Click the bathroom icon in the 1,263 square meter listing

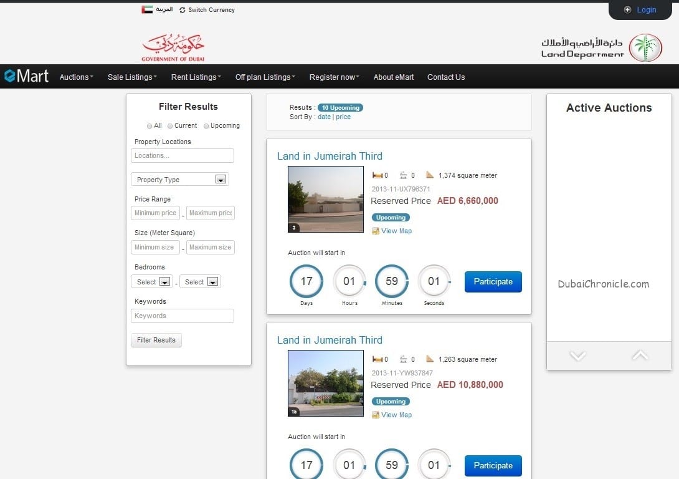pyautogui.click(x=403, y=359)
